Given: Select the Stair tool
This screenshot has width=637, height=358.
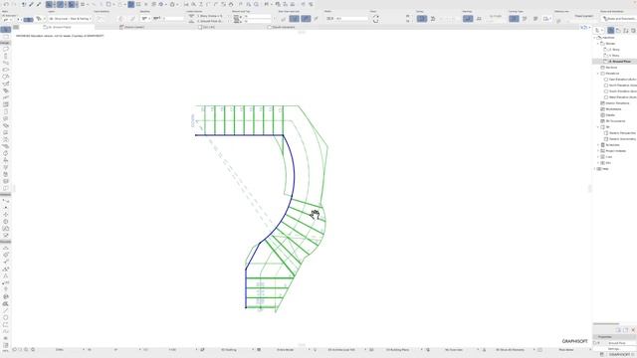Looking at the screenshot, I should (6, 90).
